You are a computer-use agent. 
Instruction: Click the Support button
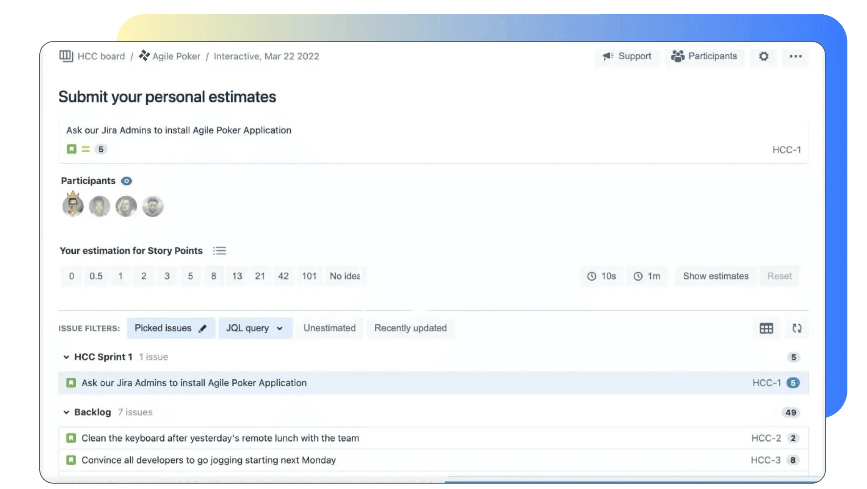click(627, 57)
